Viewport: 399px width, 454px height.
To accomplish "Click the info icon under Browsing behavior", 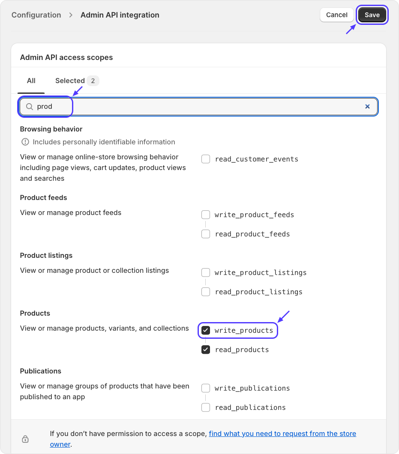I will (x=25, y=142).
